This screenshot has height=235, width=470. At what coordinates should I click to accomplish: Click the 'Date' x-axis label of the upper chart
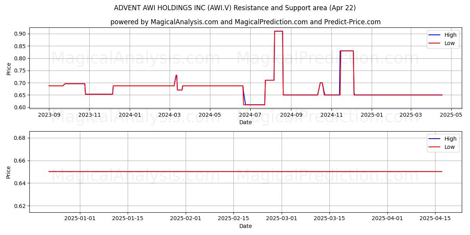(246, 123)
